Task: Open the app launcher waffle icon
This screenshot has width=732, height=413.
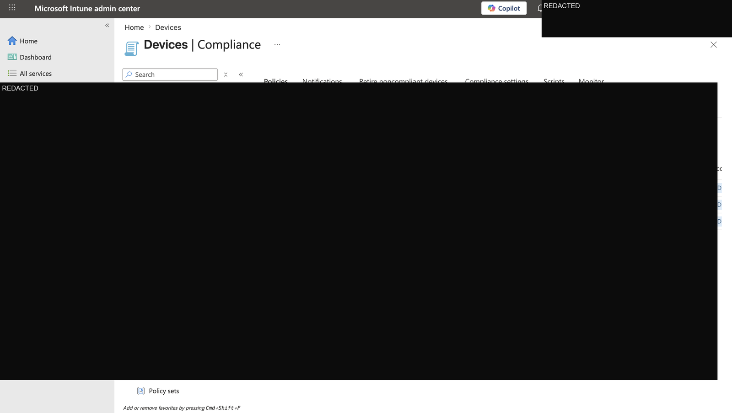Action: 12,8
